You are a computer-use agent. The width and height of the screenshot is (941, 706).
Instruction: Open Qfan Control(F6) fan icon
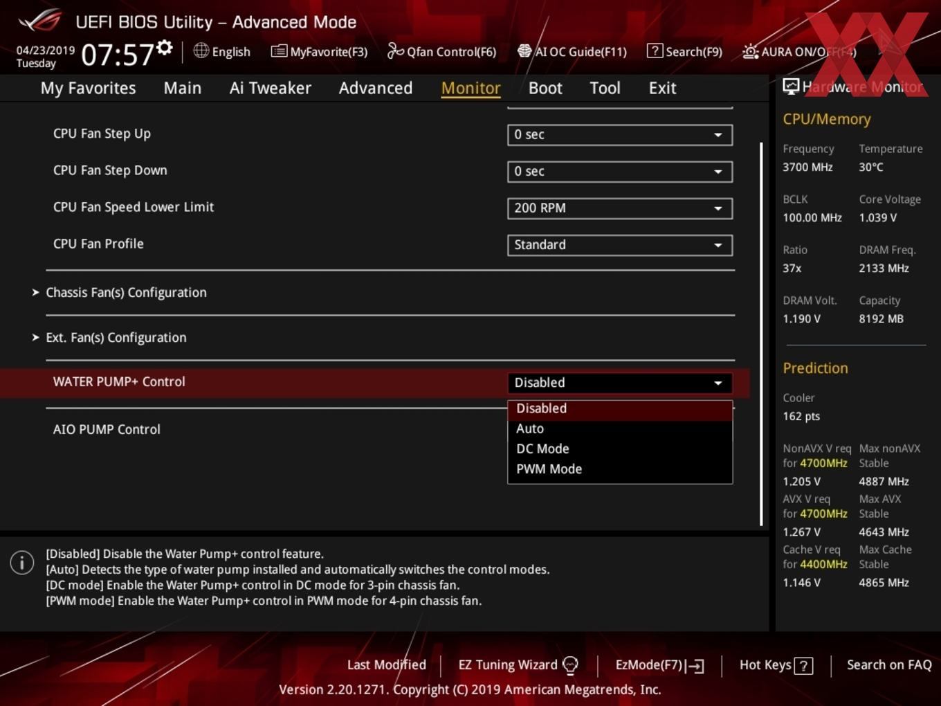pyautogui.click(x=395, y=51)
